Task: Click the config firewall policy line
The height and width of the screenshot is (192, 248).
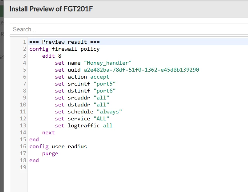Action: (64, 49)
